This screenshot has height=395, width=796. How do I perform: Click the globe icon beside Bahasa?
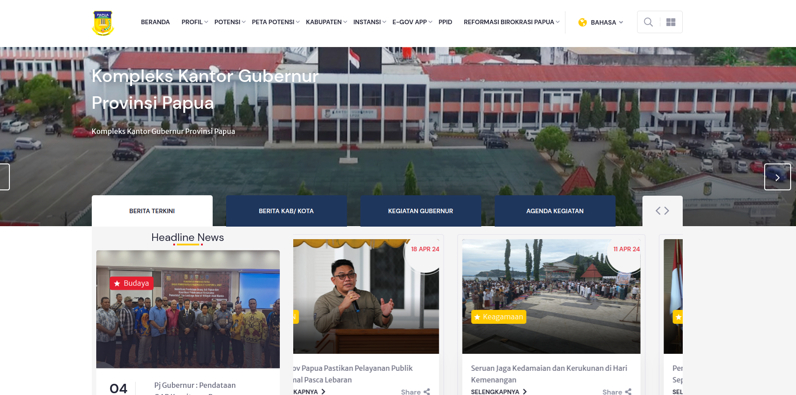click(582, 22)
